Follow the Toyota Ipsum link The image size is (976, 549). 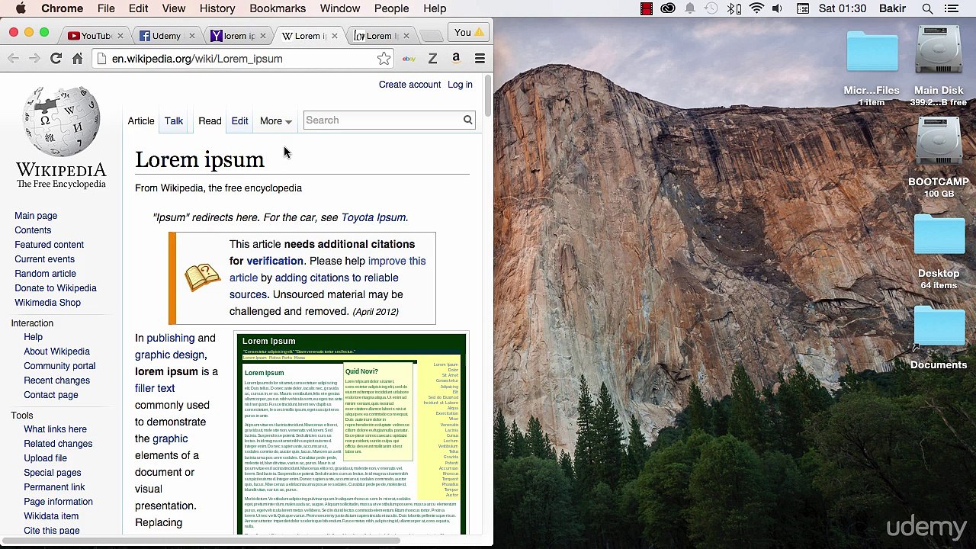click(374, 217)
